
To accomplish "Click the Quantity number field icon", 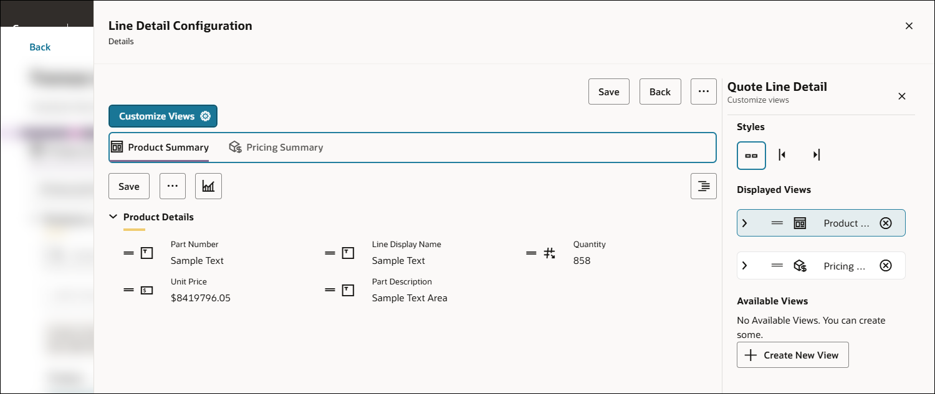I will pyautogui.click(x=549, y=253).
